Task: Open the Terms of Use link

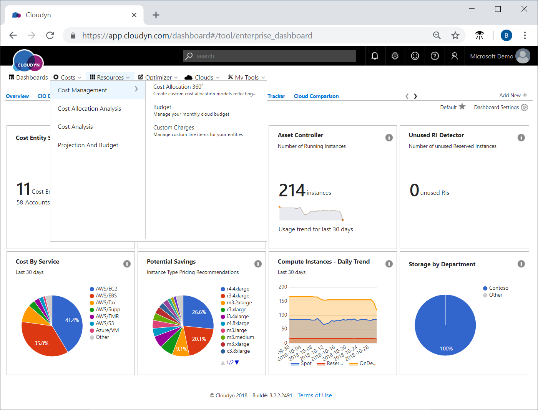Action: pos(314,395)
